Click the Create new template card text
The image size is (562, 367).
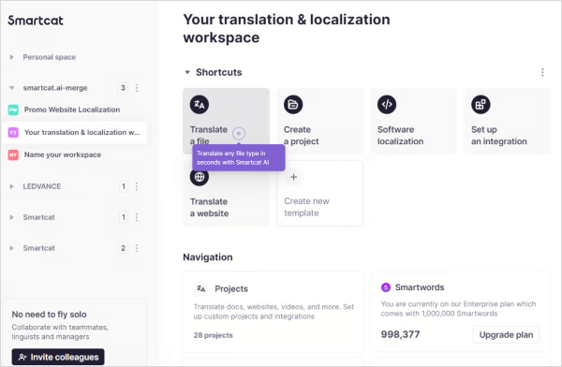(x=306, y=207)
